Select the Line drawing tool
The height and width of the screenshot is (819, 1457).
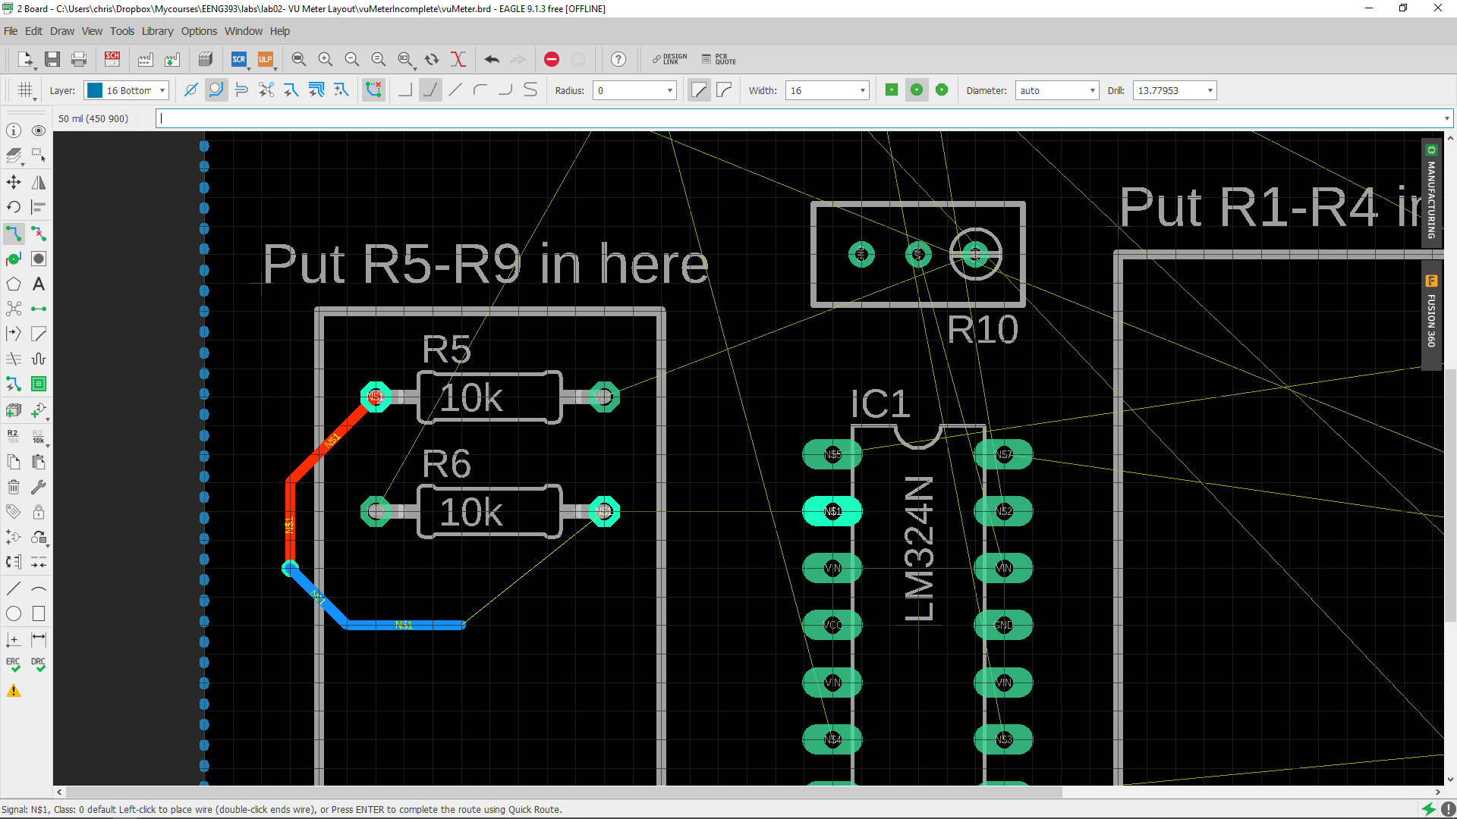(14, 588)
